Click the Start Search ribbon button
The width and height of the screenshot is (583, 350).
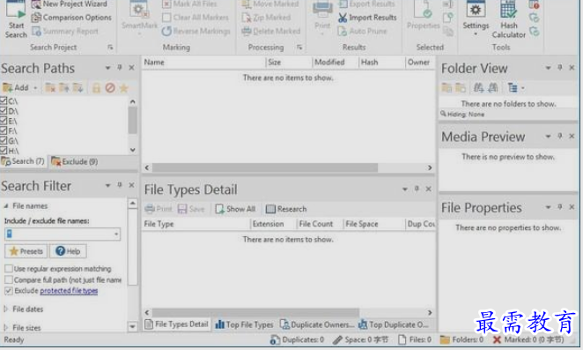[x=16, y=19]
